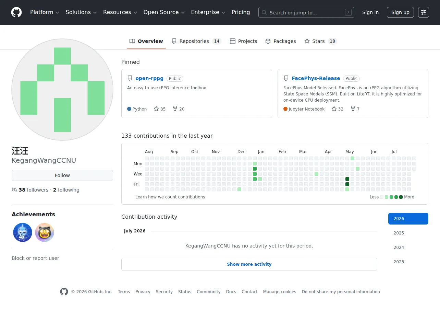Click the "July 2026" activity heading
Screen dimensions: 440x310
[135, 231]
